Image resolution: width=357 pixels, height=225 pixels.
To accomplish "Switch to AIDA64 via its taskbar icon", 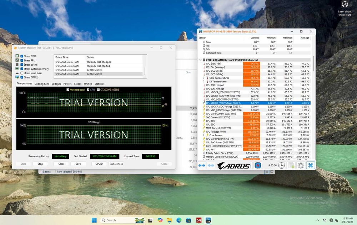I will [x=198, y=220].
